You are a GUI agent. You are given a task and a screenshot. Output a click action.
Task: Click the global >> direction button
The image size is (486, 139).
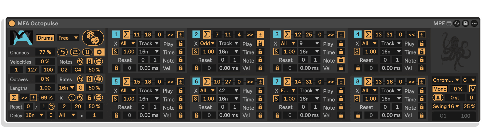click(x=24, y=98)
